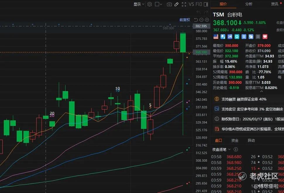This screenshot has width=284, height=193.
Task: Click the 振幅 15.48% value
Action: click(231, 61)
